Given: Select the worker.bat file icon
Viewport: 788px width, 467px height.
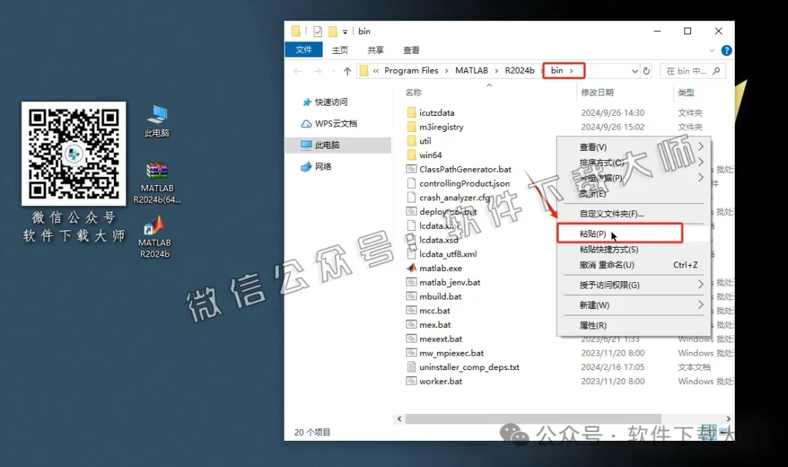Looking at the screenshot, I should tap(412, 381).
